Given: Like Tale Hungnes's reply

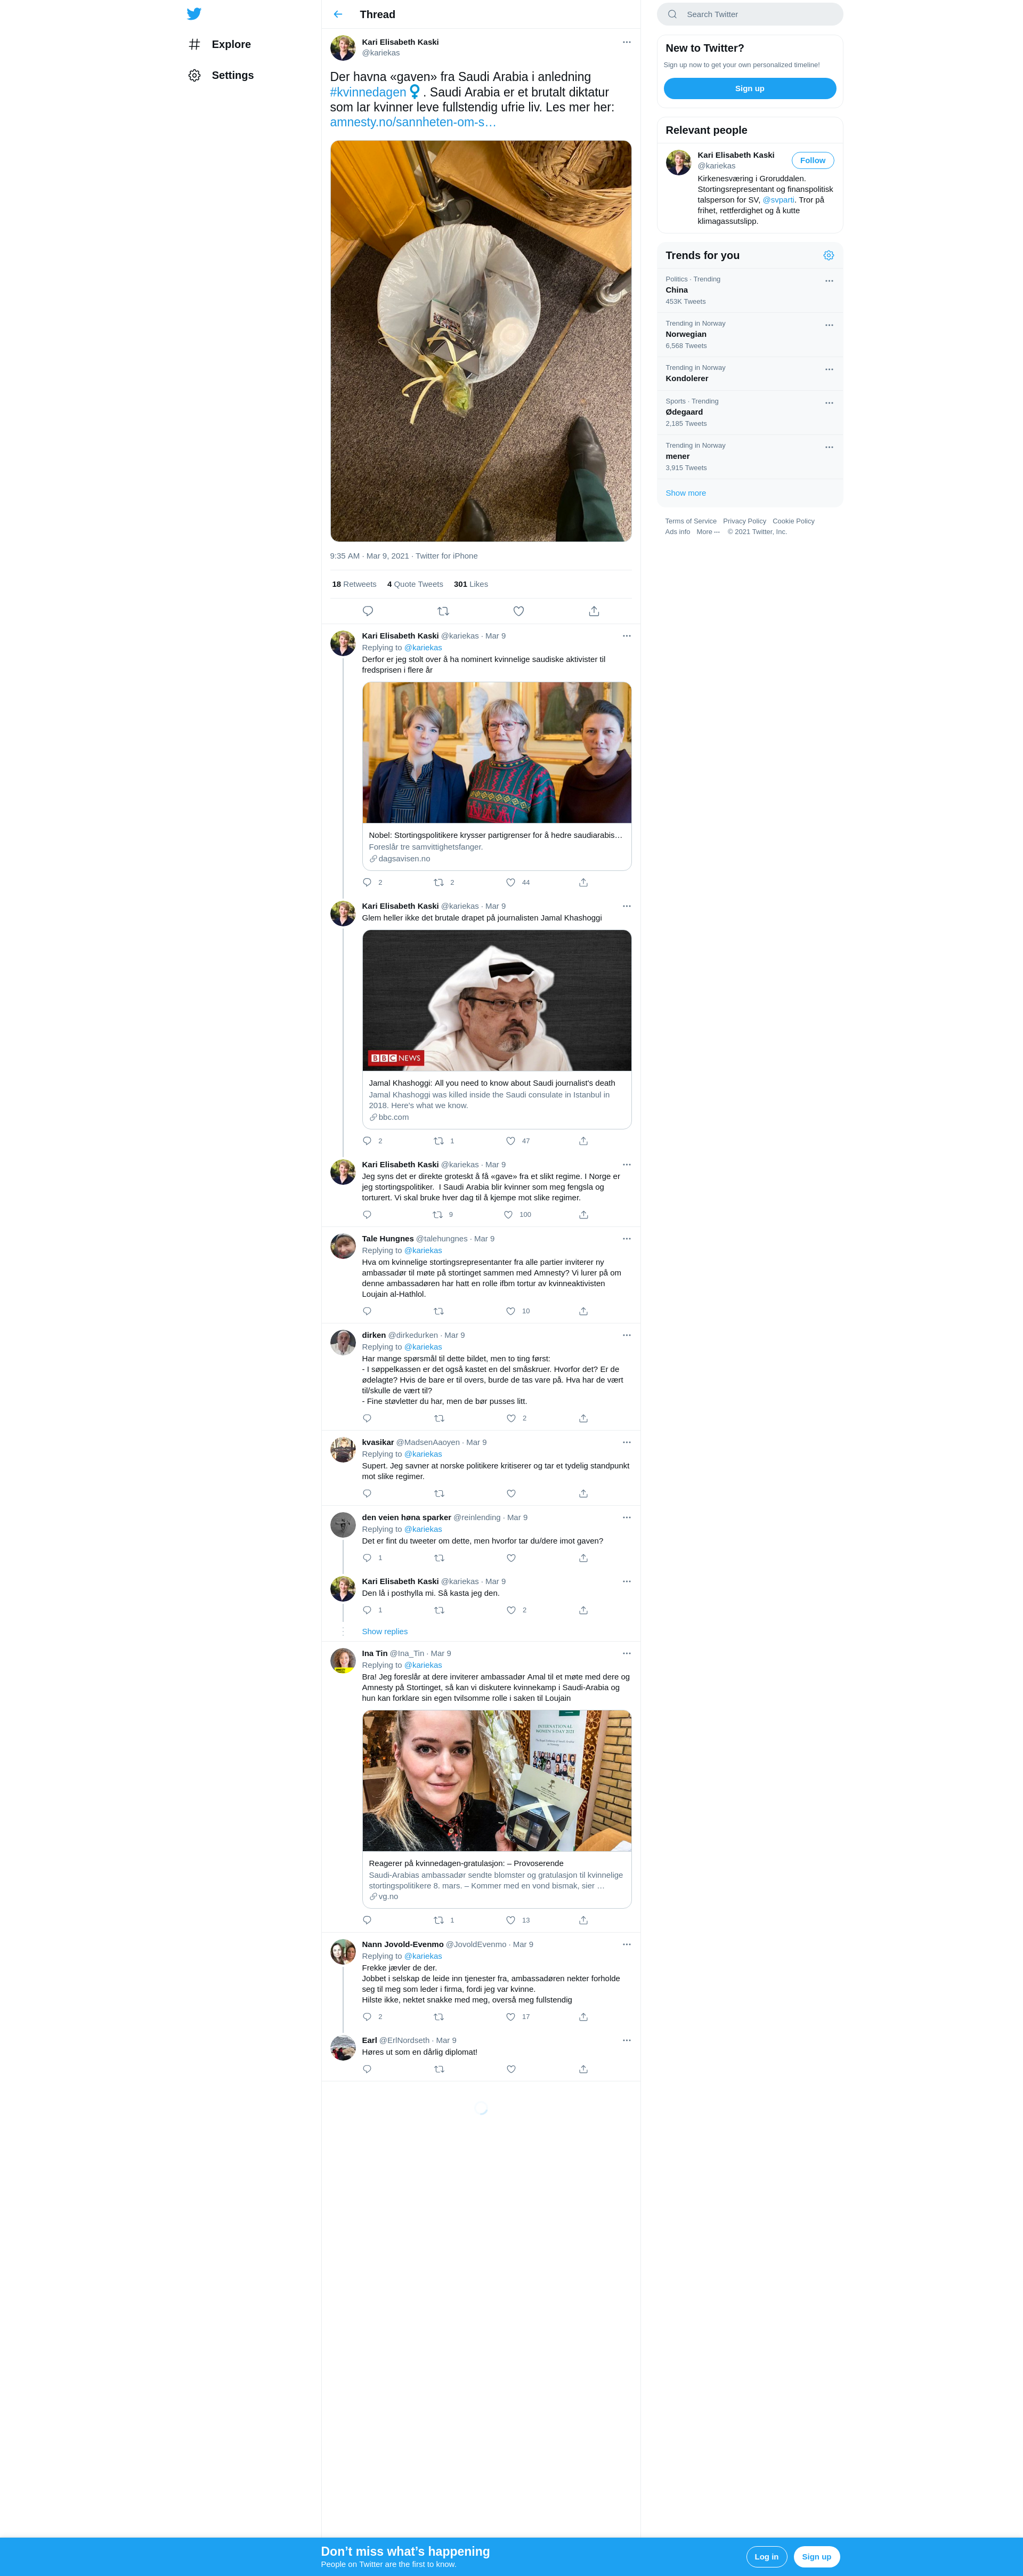Looking at the screenshot, I should [x=510, y=1311].
